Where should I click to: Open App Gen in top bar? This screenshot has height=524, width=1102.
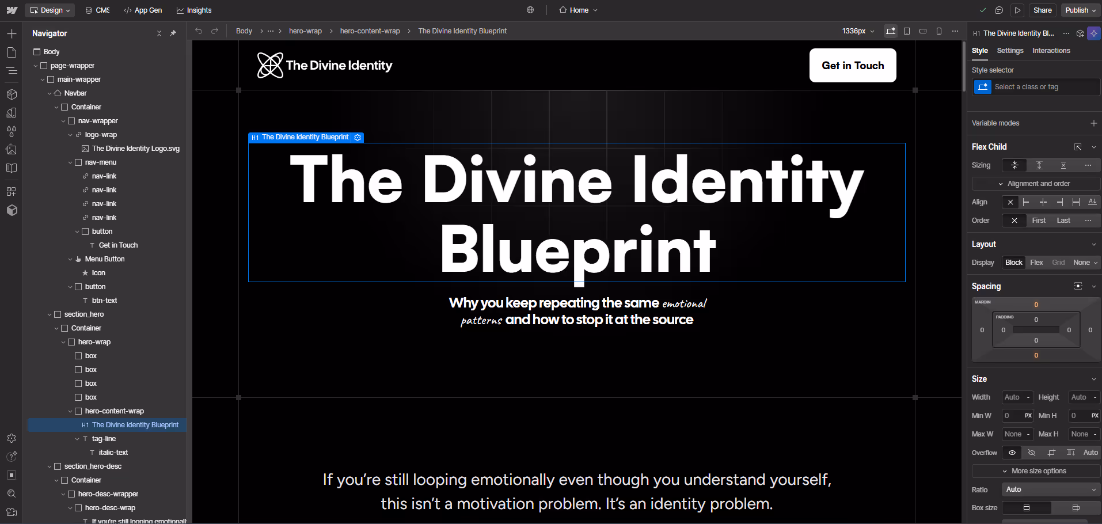point(143,10)
